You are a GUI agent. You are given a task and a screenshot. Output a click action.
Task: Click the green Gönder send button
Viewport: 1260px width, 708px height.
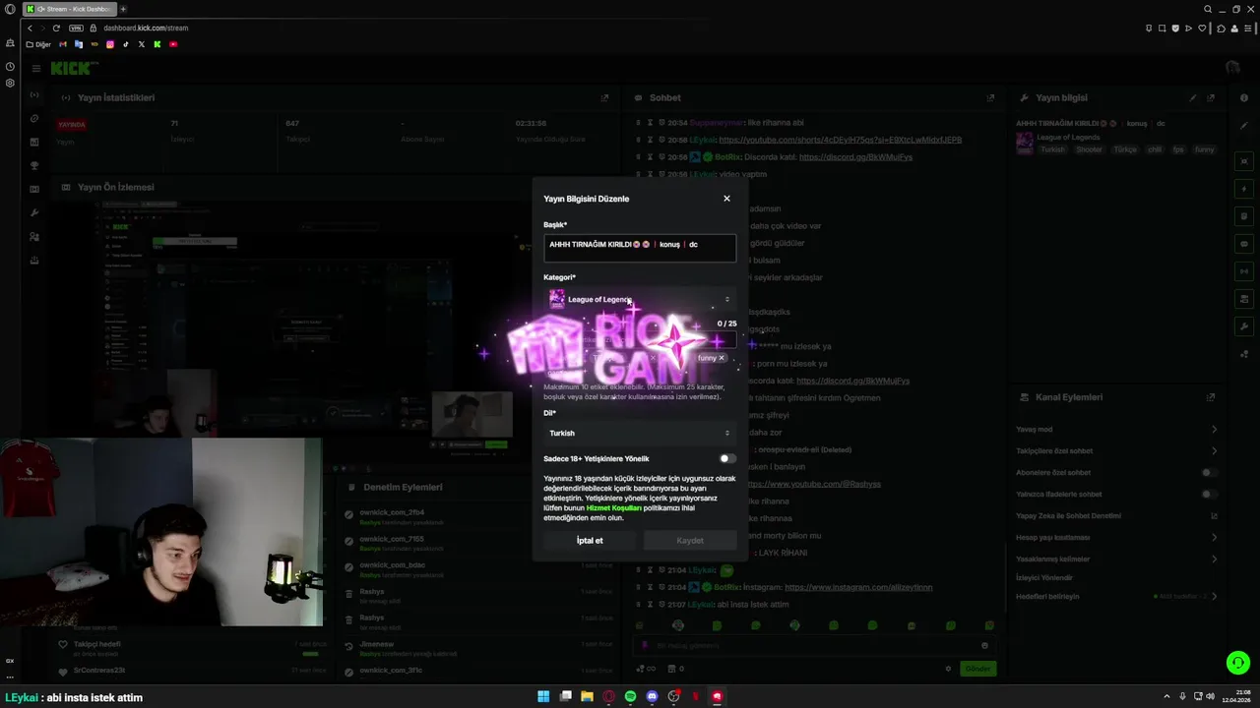click(977, 669)
